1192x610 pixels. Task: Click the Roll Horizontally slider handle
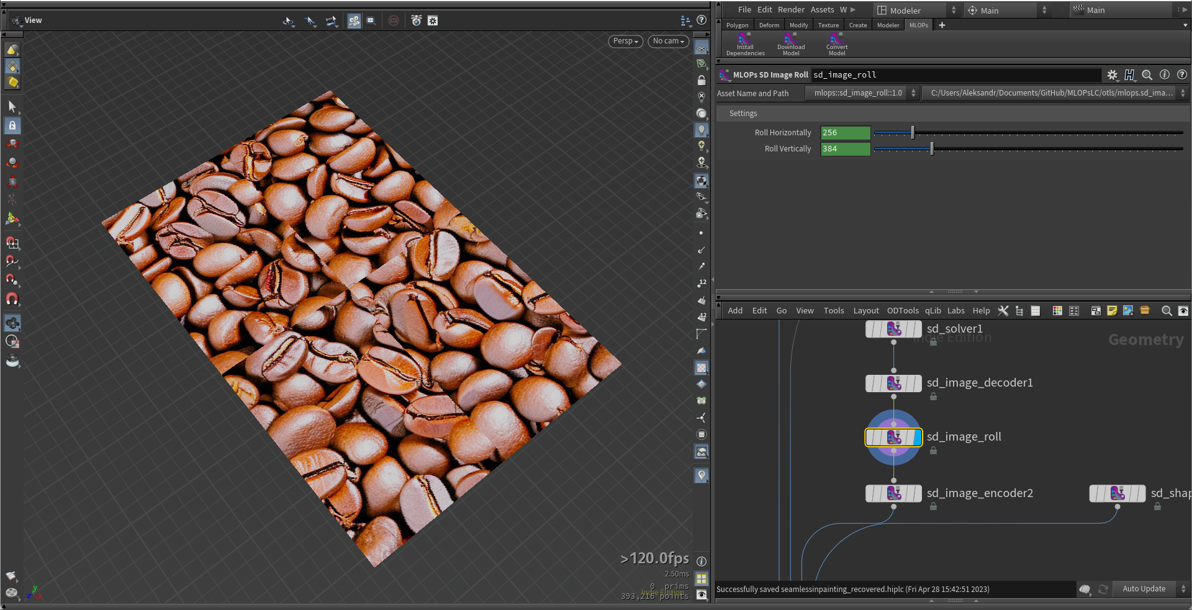(913, 133)
